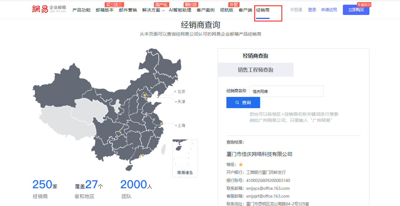Image resolution: width=400 pixels, height=206 pixels.
Task: Click the gold star rating icon
Action: (241, 165)
